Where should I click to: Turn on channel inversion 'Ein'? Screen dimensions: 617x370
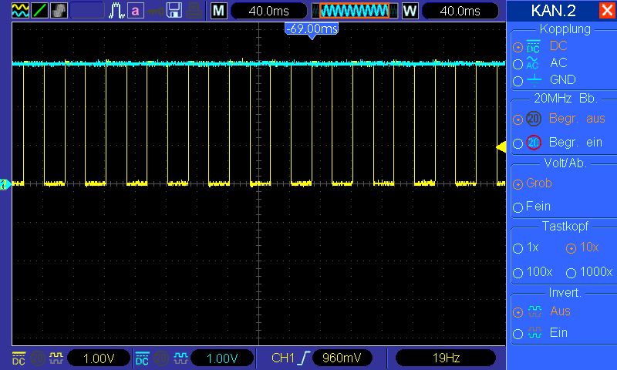point(518,333)
